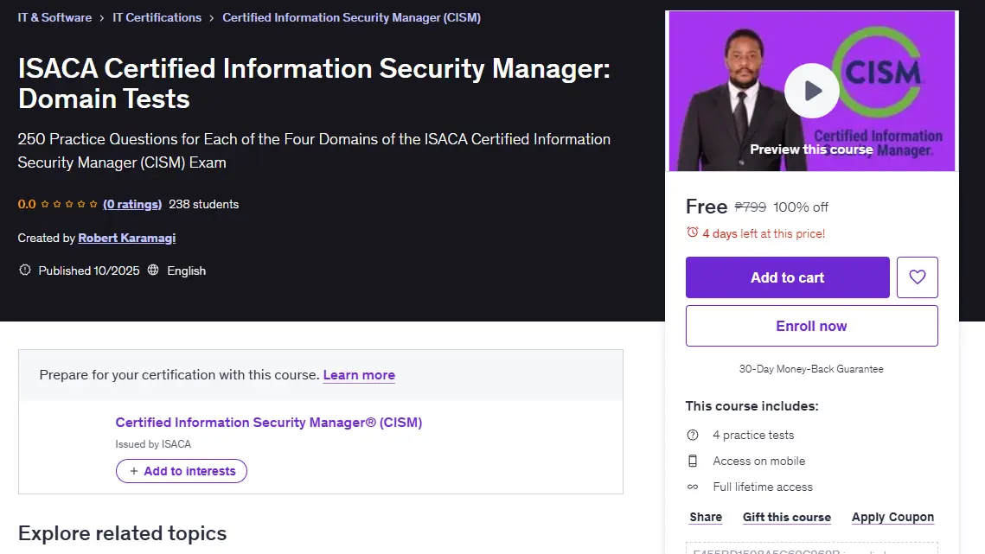Click the '238 students' text

[203, 204]
